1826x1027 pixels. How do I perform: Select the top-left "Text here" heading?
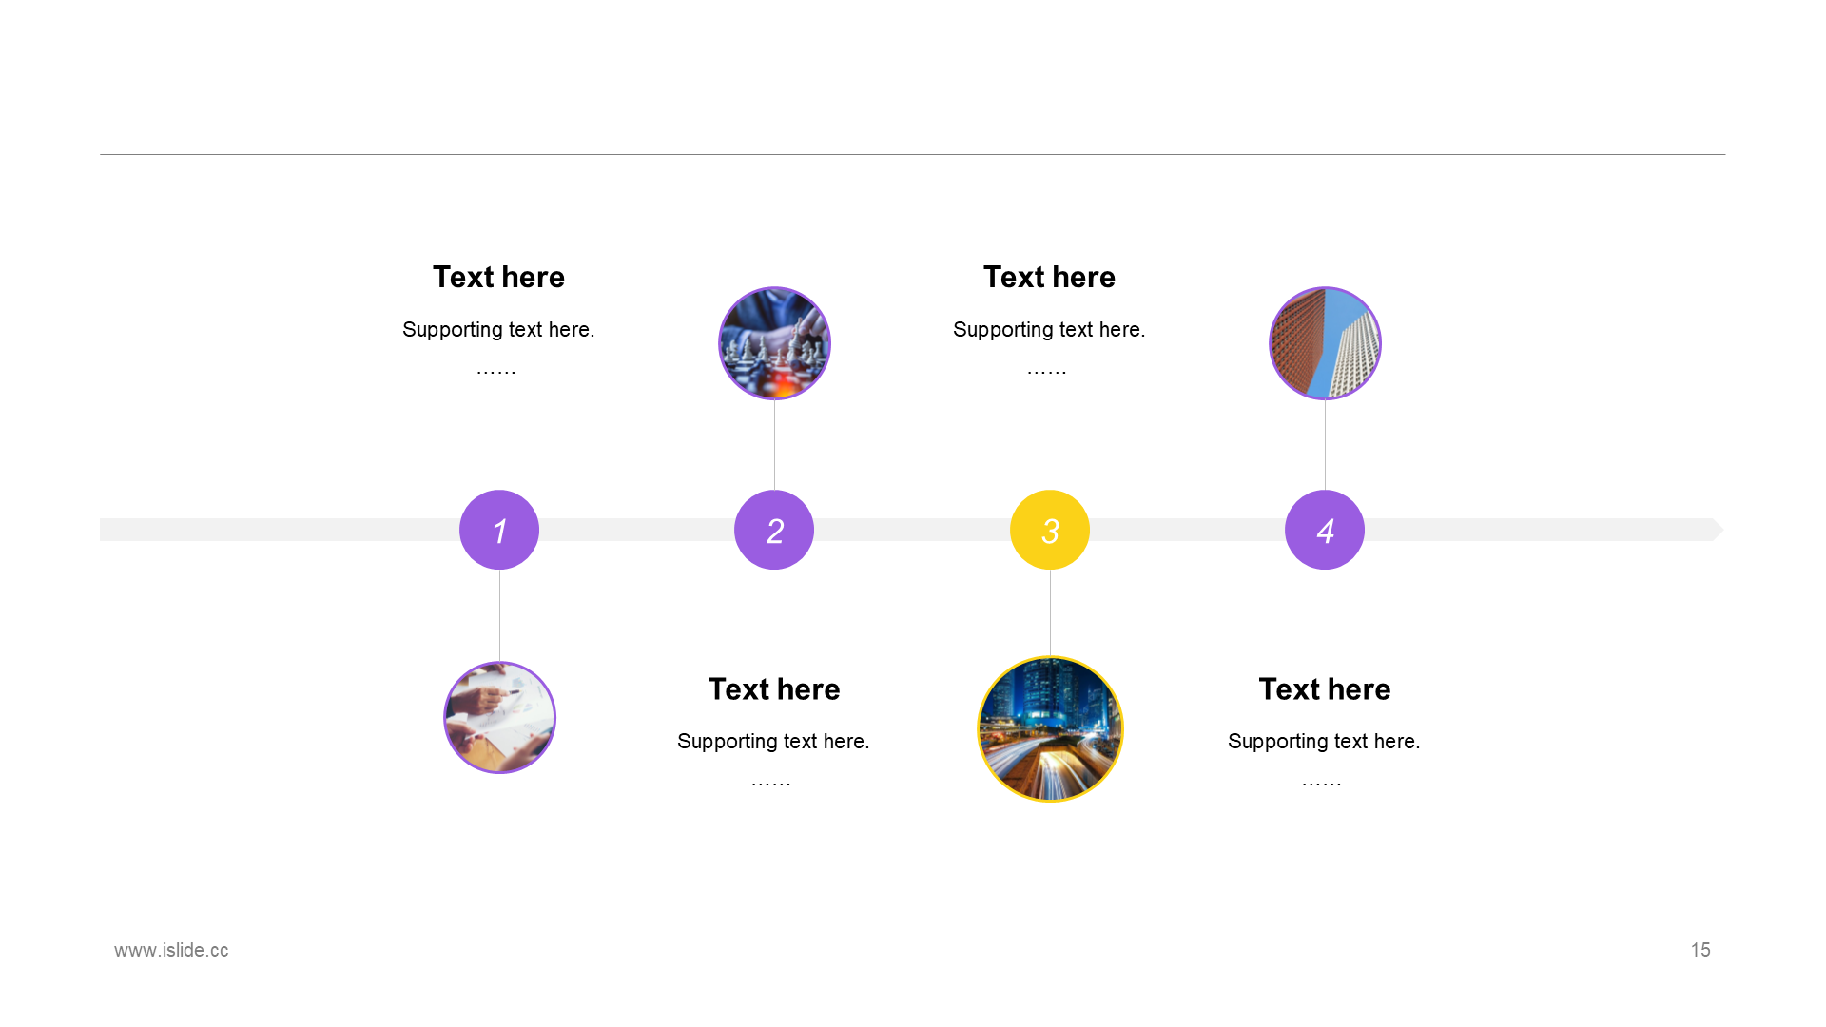tap(498, 277)
